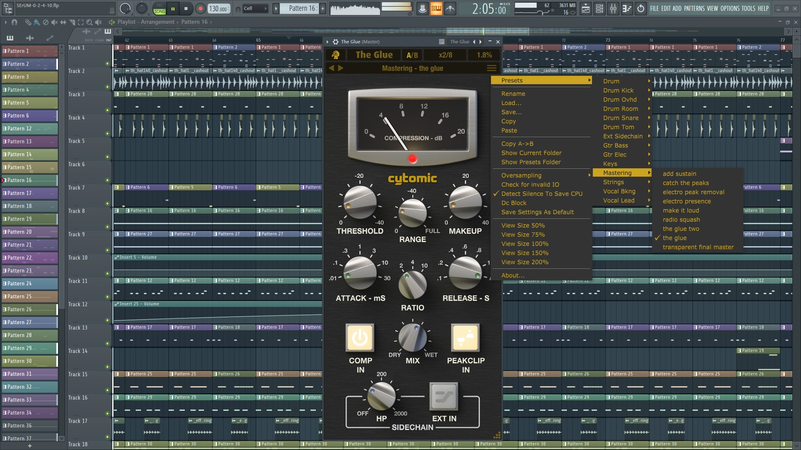Select the Slice tool
Image resolution: width=801 pixels, height=450 pixels.
point(72,22)
